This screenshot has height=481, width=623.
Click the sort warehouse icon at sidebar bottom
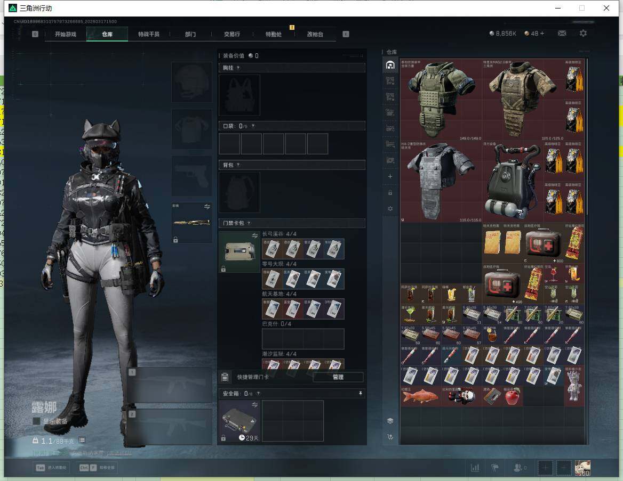390,437
